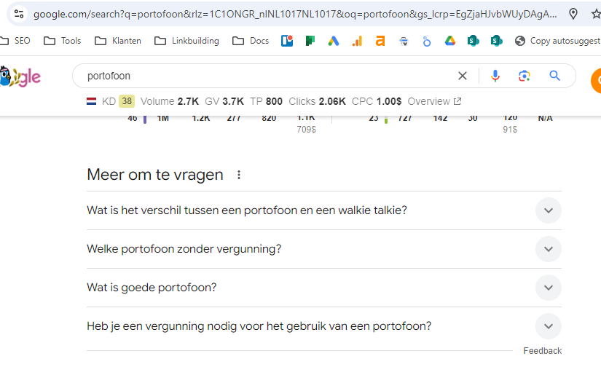The height and width of the screenshot is (367, 601).
Task: Click the Overview link in keyword stats
Action: click(433, 101)
